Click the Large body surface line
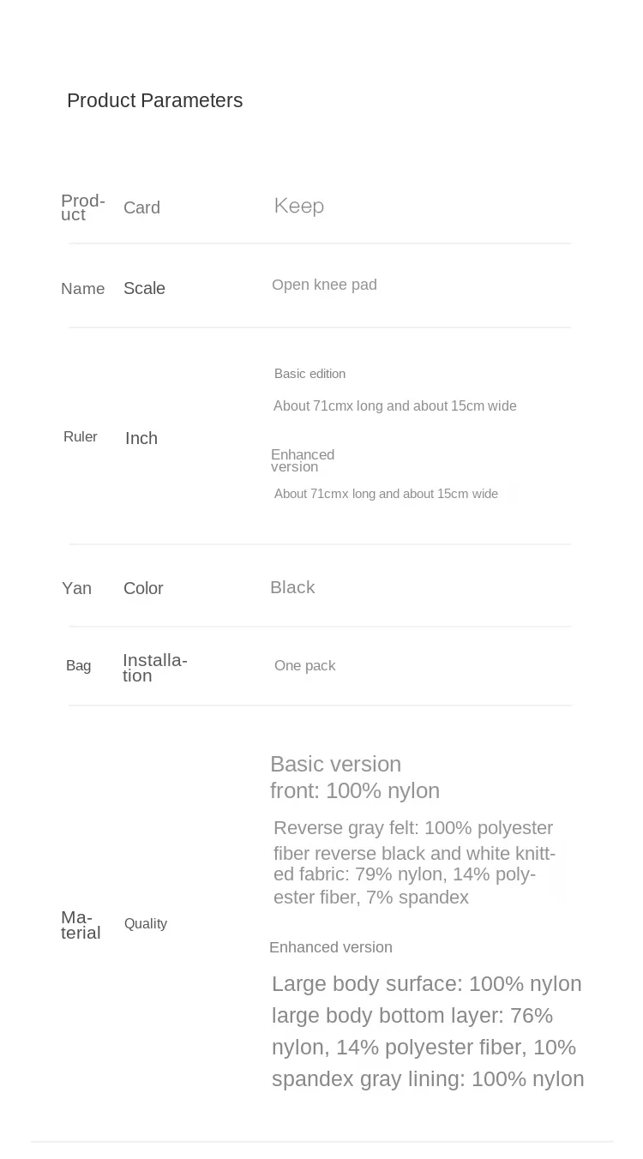 pyautogui.click(x=427, y=983)
